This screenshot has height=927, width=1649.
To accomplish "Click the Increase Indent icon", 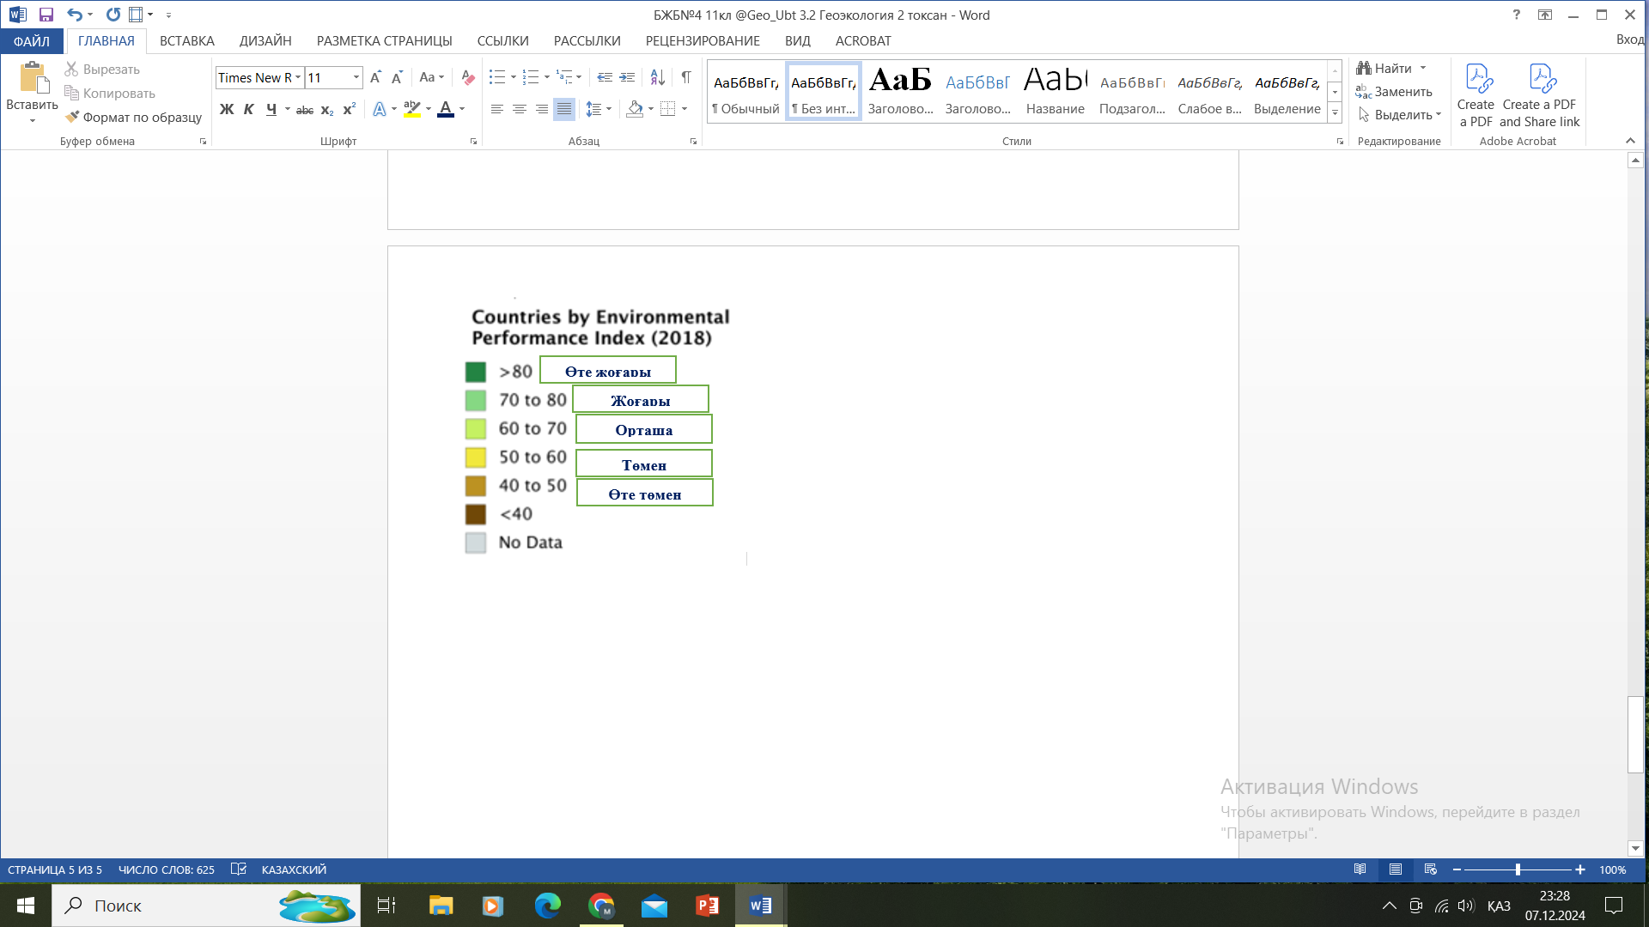I will (628, 77).
